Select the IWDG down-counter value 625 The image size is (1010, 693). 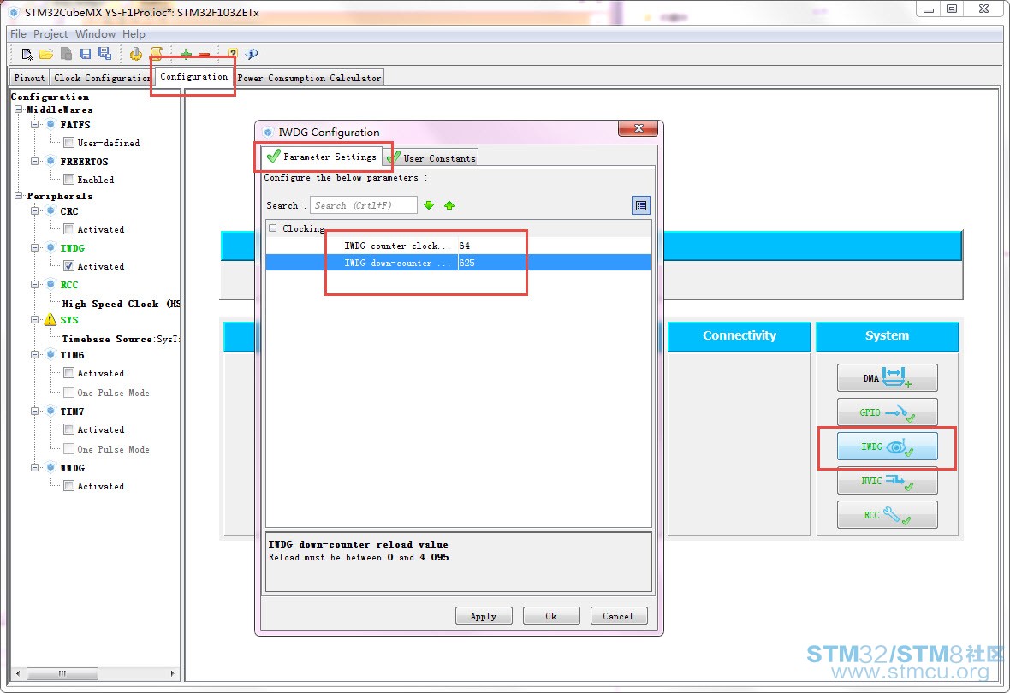tap(554, 263)
